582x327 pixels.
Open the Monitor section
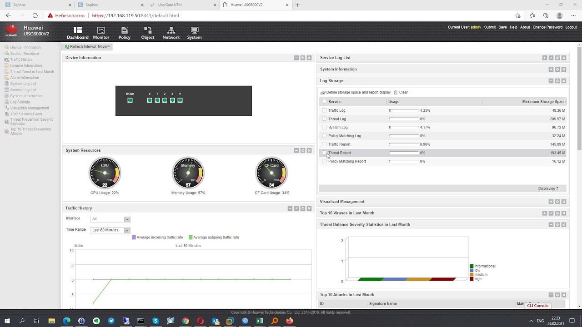[101, 33]
